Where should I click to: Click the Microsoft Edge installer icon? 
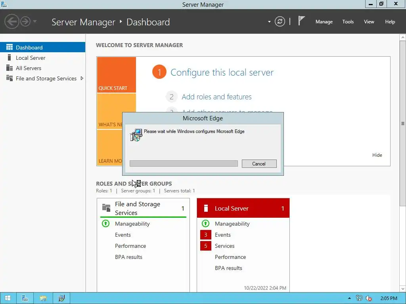(x=136, y=135)
